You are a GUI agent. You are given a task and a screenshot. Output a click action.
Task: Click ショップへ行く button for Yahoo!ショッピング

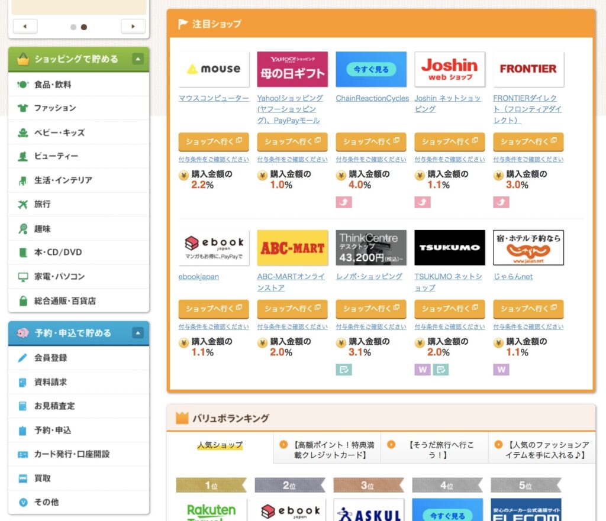[292, 142]
